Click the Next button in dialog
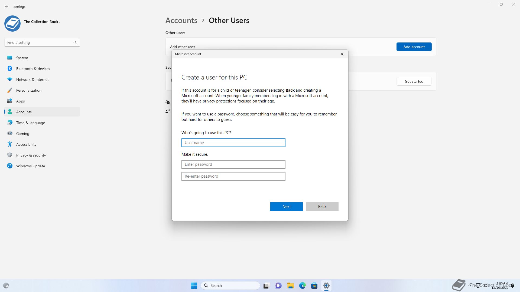Screen dimensions: 520x292 coord(286,207)
